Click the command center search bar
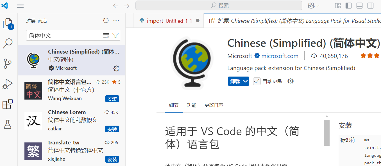381x166 pixels. (x=219, y=6)
